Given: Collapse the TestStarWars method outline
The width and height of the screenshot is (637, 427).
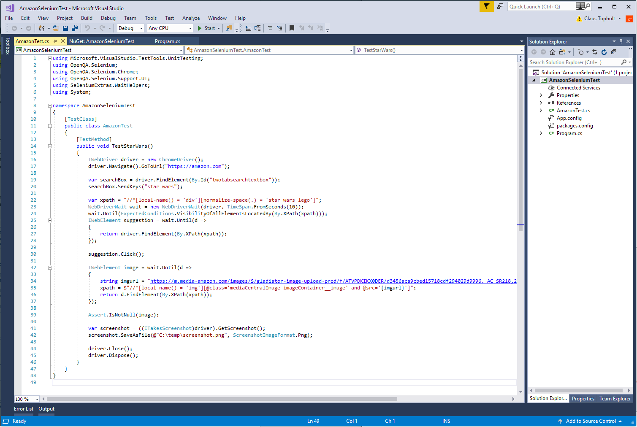Looking at the screenshot, I should click(50, 146).
